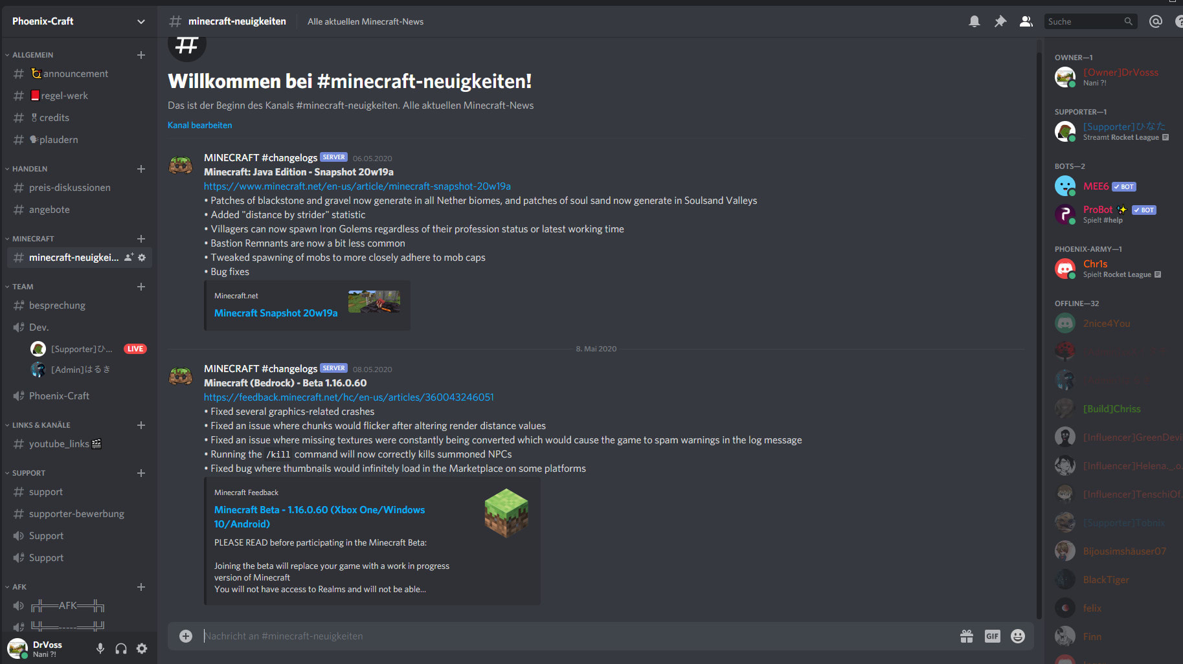This screenshot has width=1183, height=664.
Task: Open mentions inbox icon
Action: [x=1156, y=21]
